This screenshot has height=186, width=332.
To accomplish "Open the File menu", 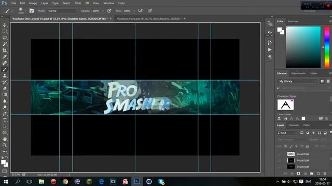I will [x=13, y=3].
